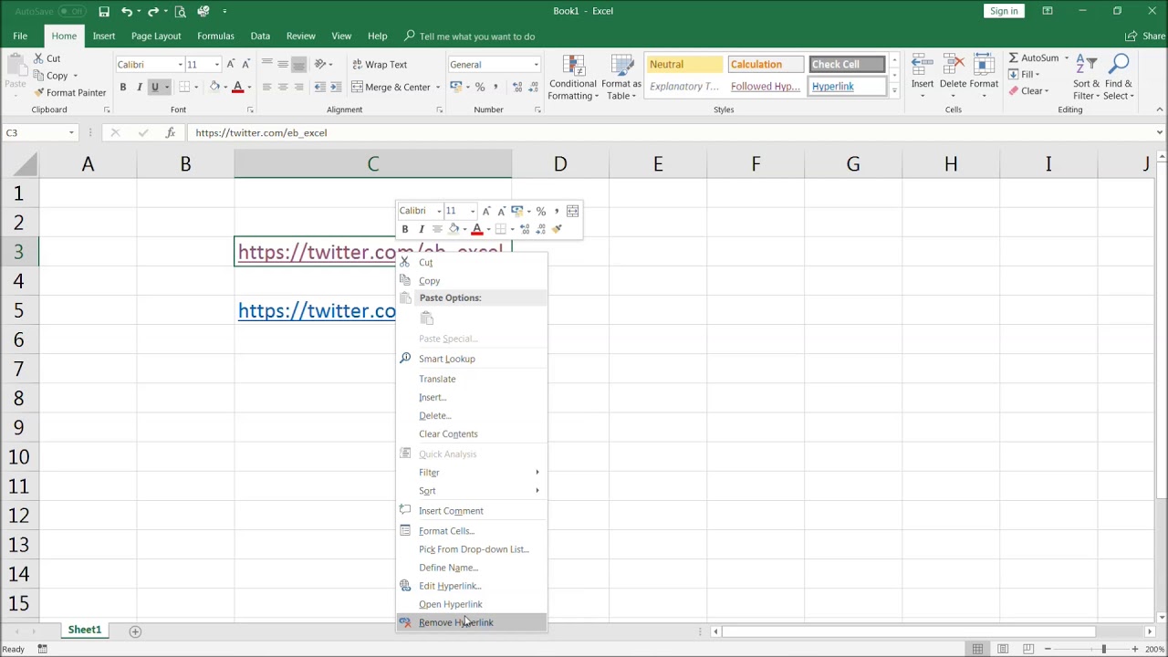Expand the cell styles gallery More arrow
Viewport: 1168px width, 657px height.
pos(894,91)
